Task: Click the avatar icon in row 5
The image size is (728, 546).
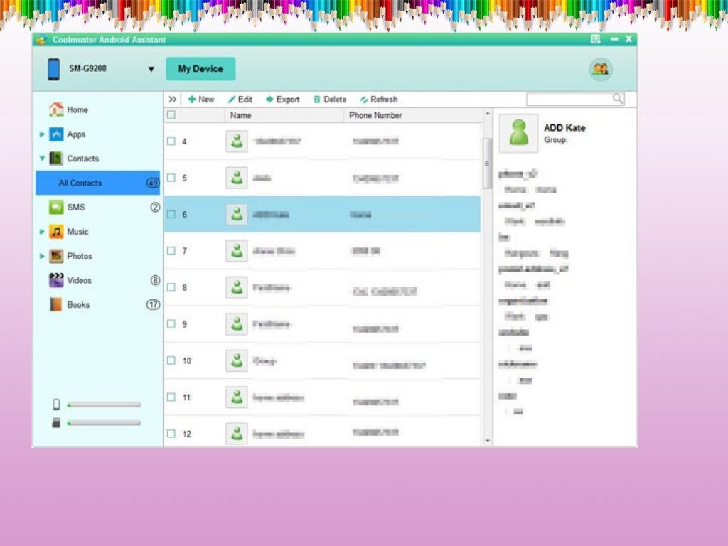Action: coord(237,178)
